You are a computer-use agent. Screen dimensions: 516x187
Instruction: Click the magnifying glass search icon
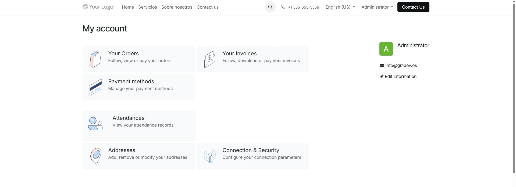coord(270,7)
